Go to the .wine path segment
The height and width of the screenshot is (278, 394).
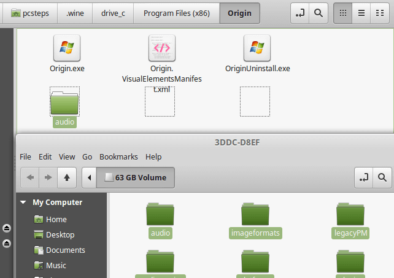75,14
